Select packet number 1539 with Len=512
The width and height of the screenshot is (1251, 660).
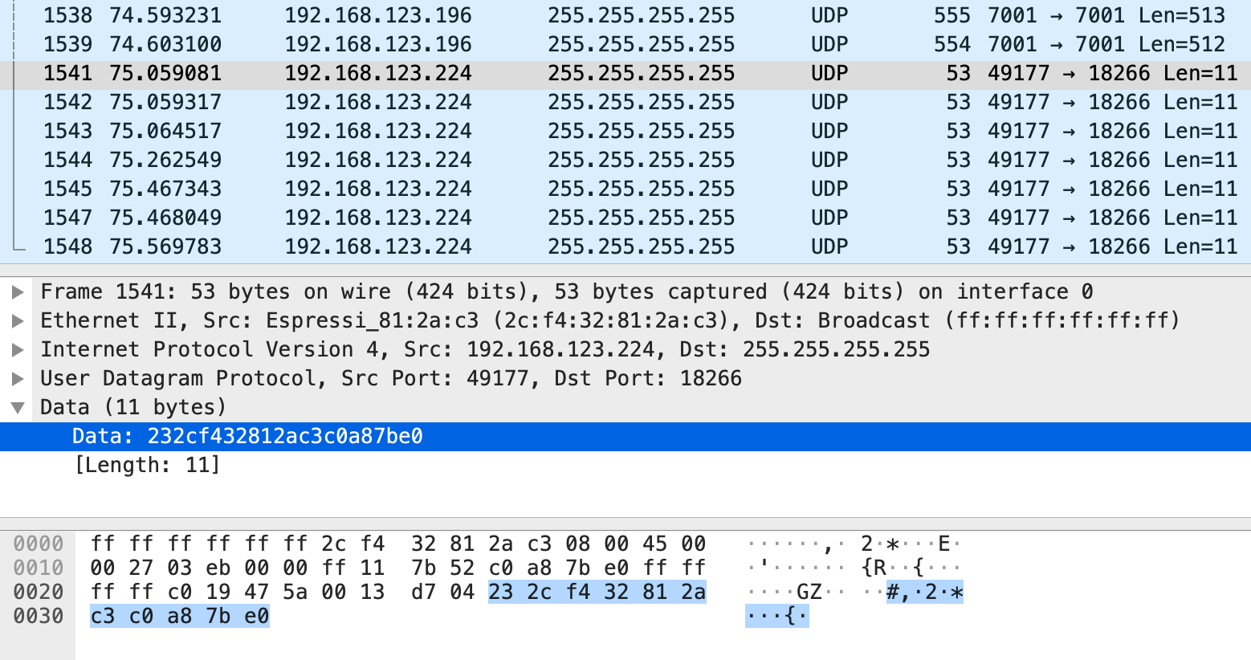tap(625, 44)
